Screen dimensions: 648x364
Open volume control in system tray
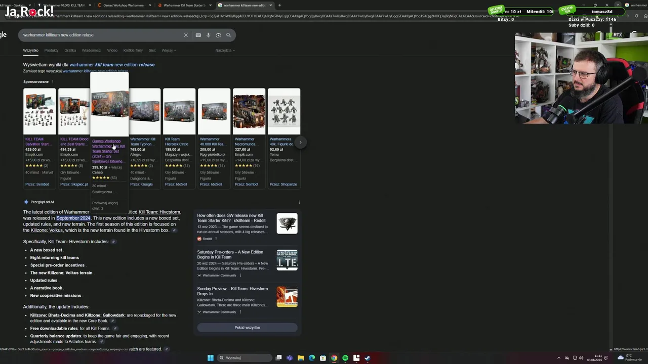coord(581,358)
